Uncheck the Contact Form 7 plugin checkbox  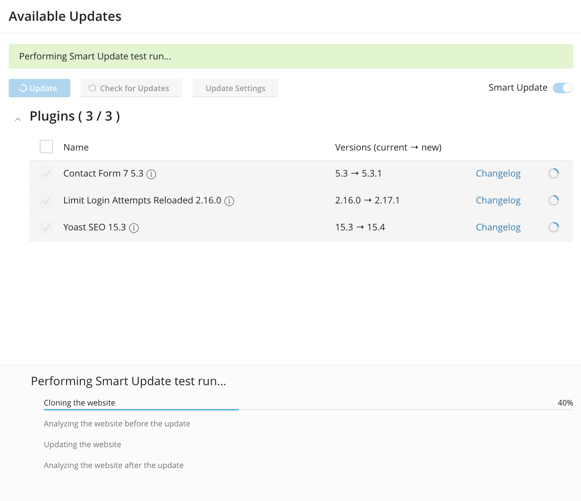click(46, 174)
